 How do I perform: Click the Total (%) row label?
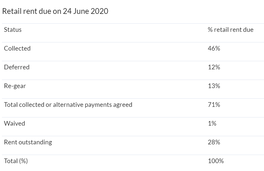[16, 161]
